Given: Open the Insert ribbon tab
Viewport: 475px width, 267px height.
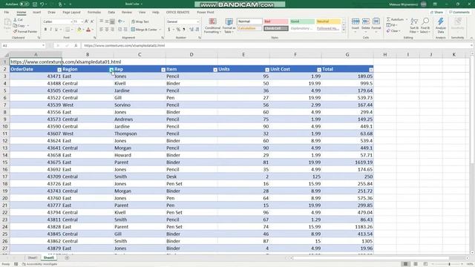Looking at the screenshot, I should (x=36, y=12).
